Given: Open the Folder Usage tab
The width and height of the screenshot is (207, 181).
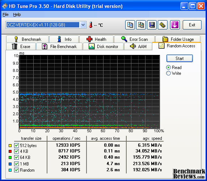Looking at the screenshot, I should [x=178, y=39].
